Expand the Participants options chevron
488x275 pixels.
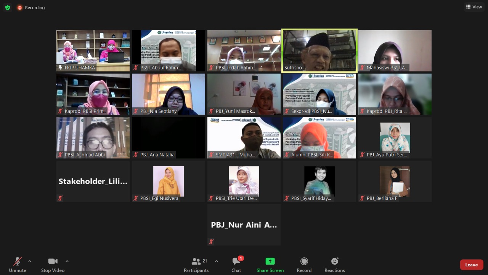217,261
